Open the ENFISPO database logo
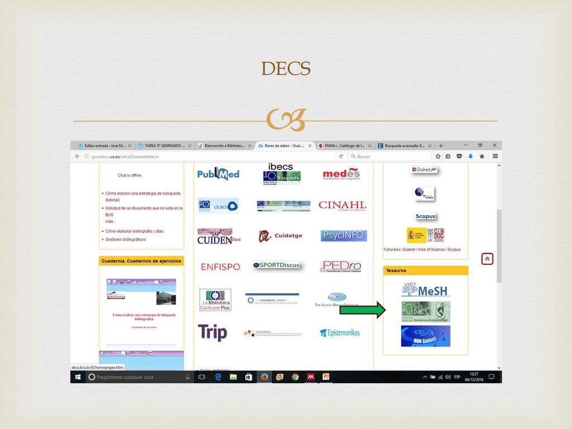This screenshot has height=429, width=572. tap(220, 267)
